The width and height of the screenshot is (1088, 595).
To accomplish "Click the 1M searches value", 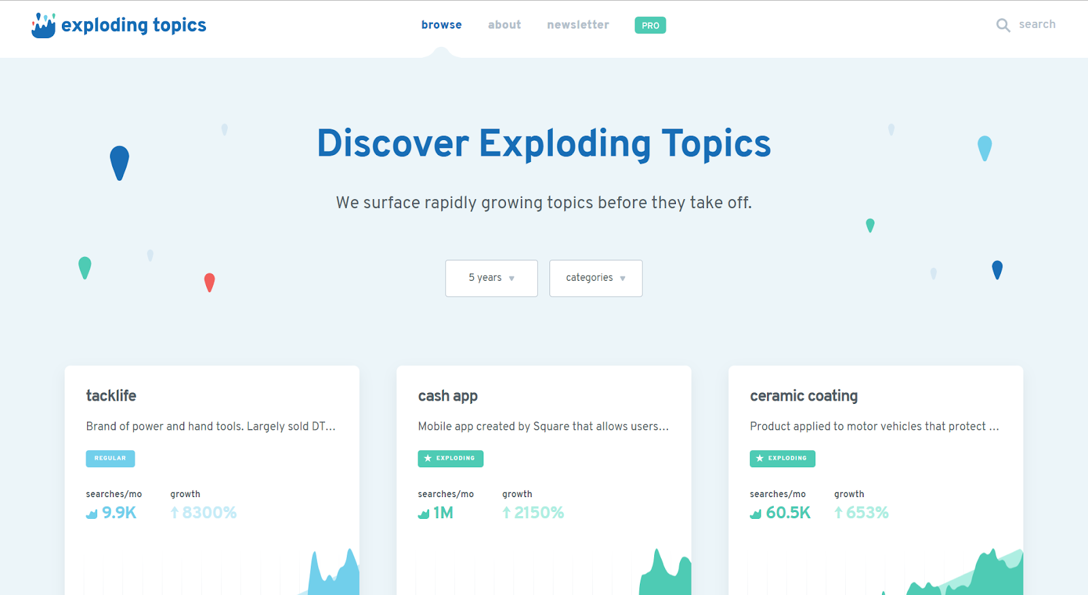I will point(443,513).
